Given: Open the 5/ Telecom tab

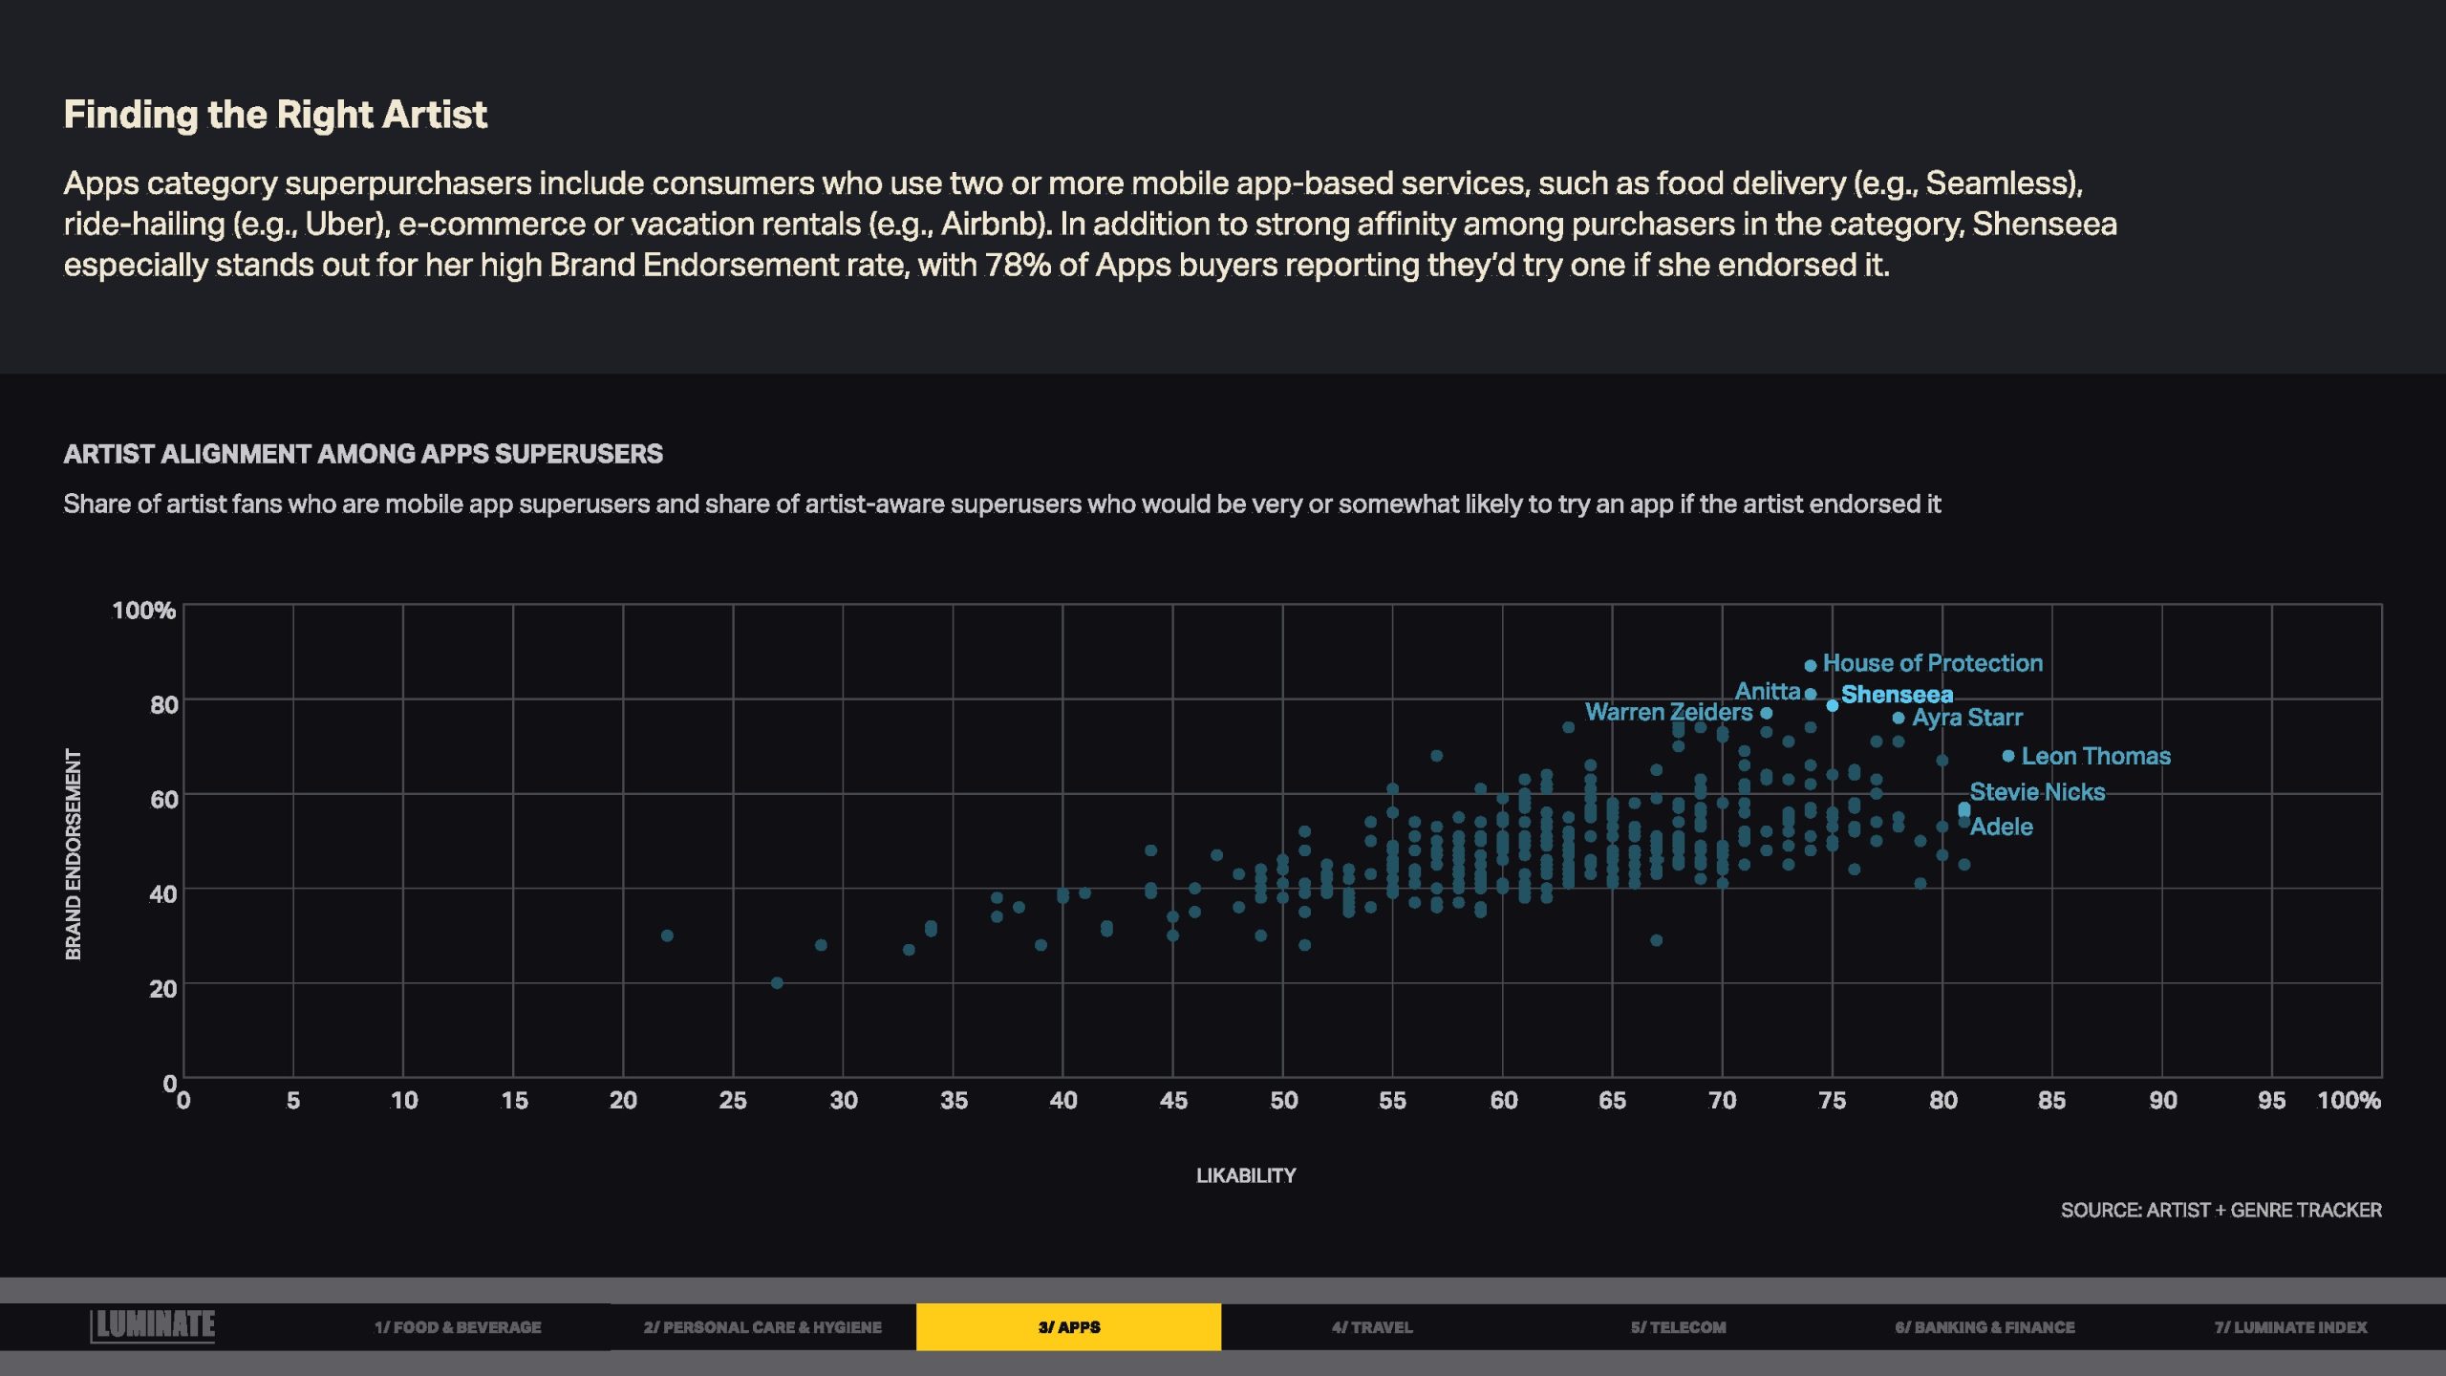Looking at the screenshot, I should (1679, 1327).
